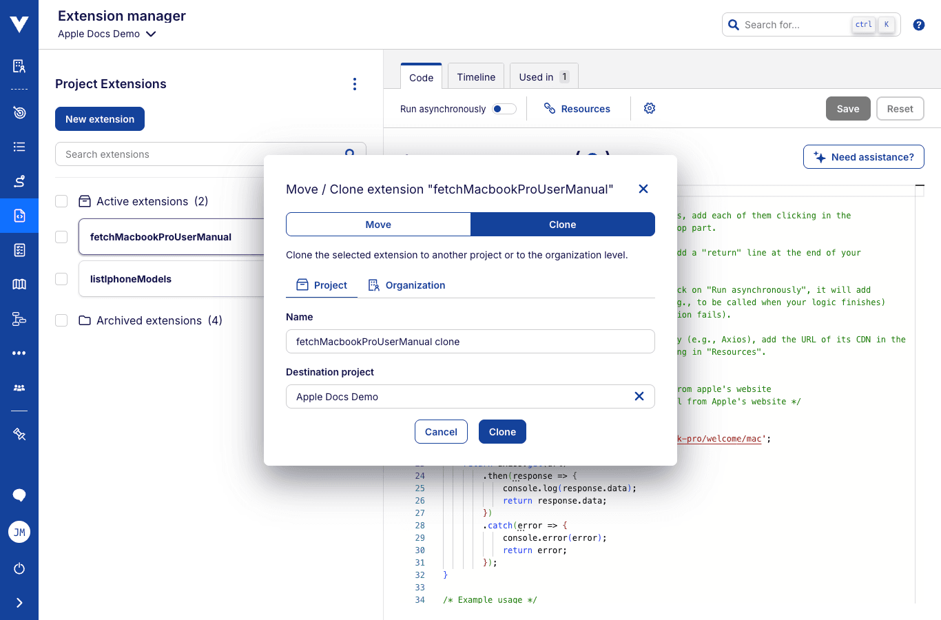The height and width of the screenshot is (620, 941).
Task: Click the pin icon near bottom of sidebar
Action: click(19, 434)
